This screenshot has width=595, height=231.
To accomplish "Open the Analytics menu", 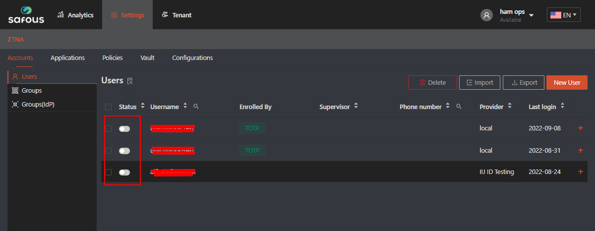I will [x=75, y=15].
